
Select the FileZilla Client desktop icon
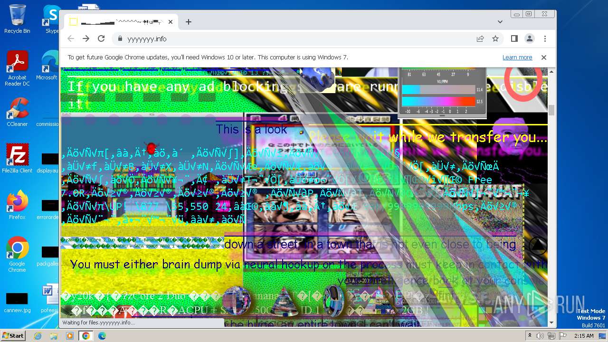(x=17, y=158)
